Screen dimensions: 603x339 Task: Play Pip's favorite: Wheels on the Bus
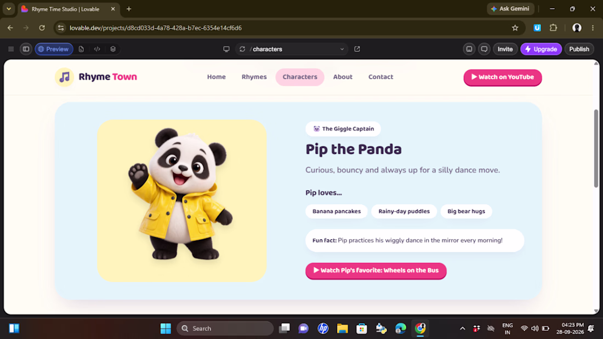pyautogui.click(x=376, y=271)
